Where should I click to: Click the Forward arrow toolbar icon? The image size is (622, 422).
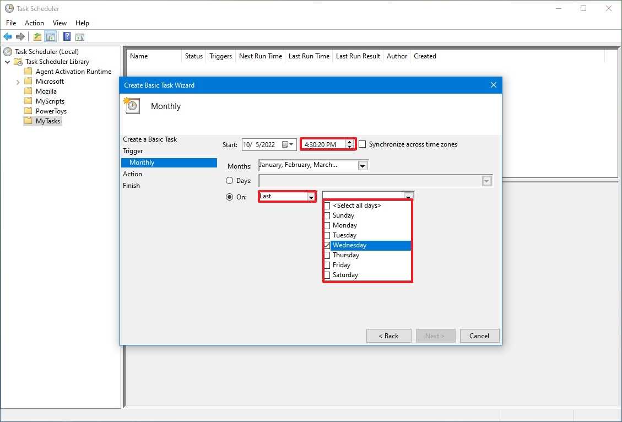pos(20,37)
